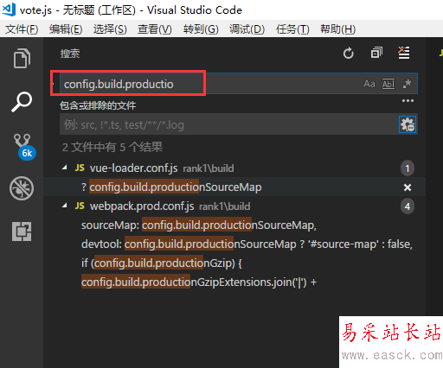Open the productionGzipExtensions.join result line
This screenshot has height=368, width=443.
(x=199, y=282)
